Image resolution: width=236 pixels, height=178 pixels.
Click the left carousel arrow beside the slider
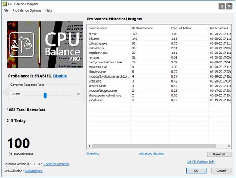pos(5,93)
